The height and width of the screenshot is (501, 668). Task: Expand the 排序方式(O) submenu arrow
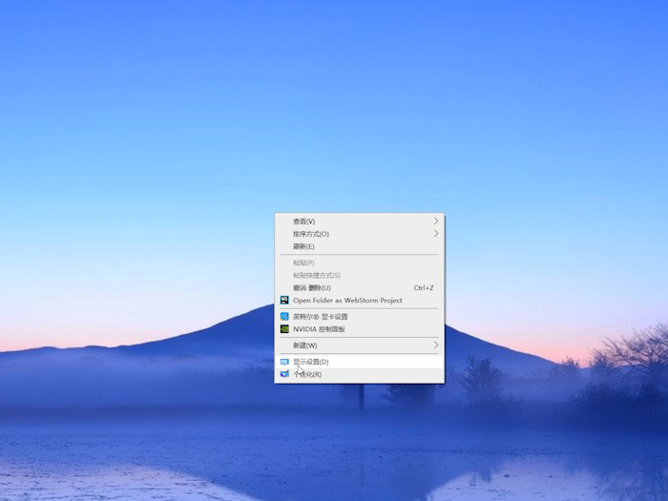click(436, 234)
